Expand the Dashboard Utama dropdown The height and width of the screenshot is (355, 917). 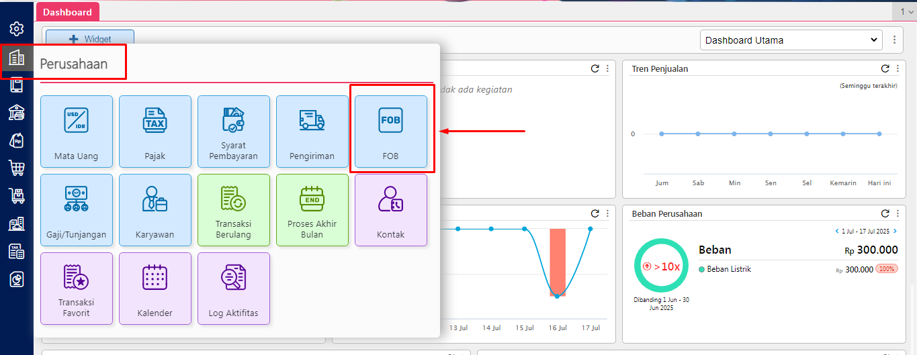[x=790, y=40]
